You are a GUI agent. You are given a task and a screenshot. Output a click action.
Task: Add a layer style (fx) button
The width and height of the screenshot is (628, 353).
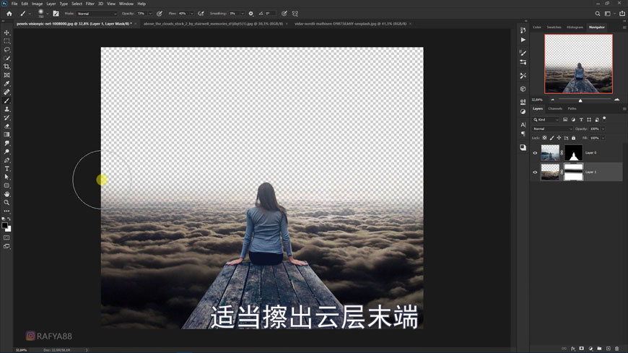pyautogui.click(x=573, y=349)
